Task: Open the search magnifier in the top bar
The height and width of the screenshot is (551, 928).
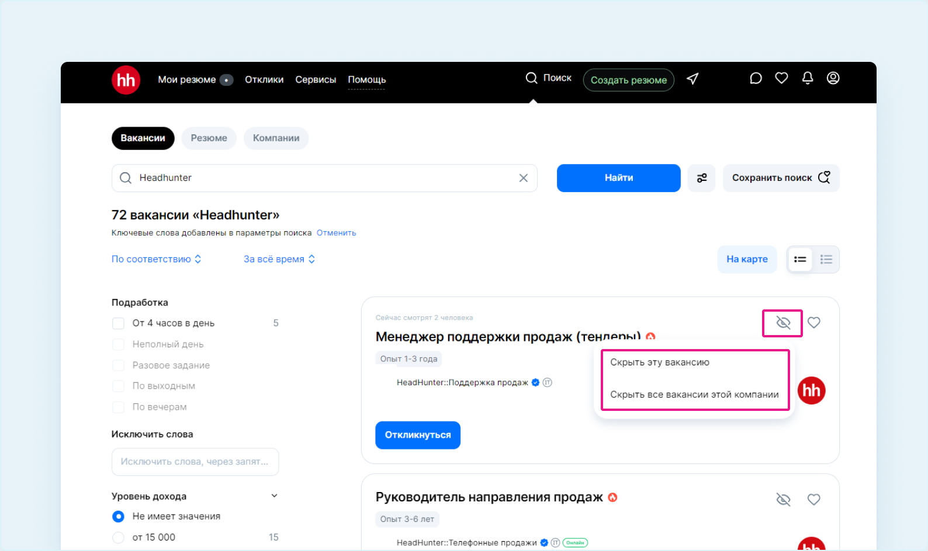Action: pos(531,78)
